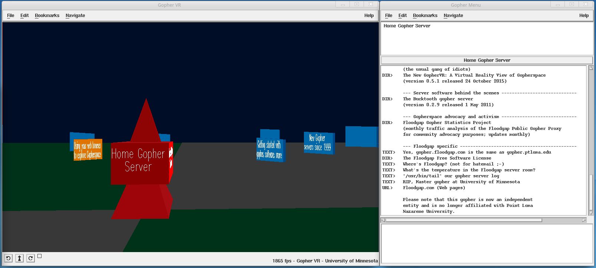Screen dimensions: 596x268
Task: Click the right arrow of the horizontal scrollbar
Action: (584, 220)
